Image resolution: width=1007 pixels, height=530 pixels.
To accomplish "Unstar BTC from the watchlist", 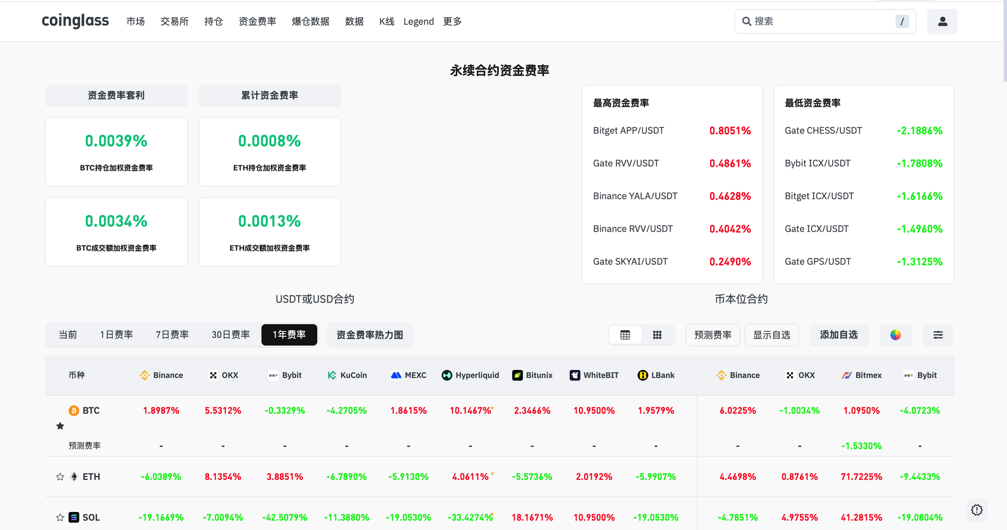I will [x=60, y=426].
